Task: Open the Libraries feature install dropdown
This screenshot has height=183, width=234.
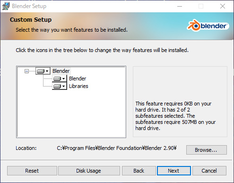Action: click(x=60, y=86)
